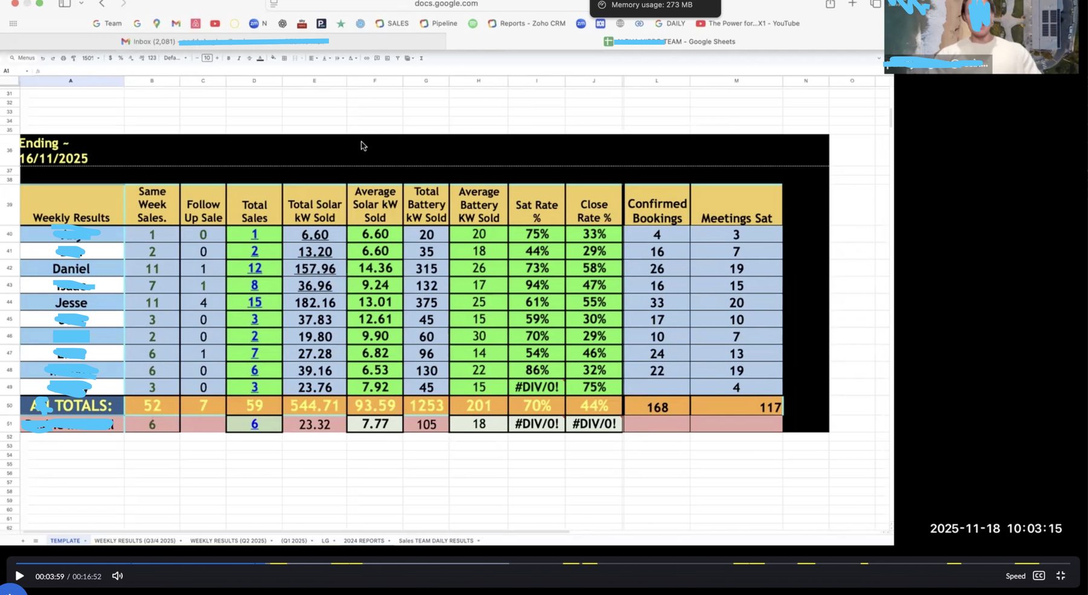Click the add sheet plus button
The image size is (1088, 595).
[23, 541]
